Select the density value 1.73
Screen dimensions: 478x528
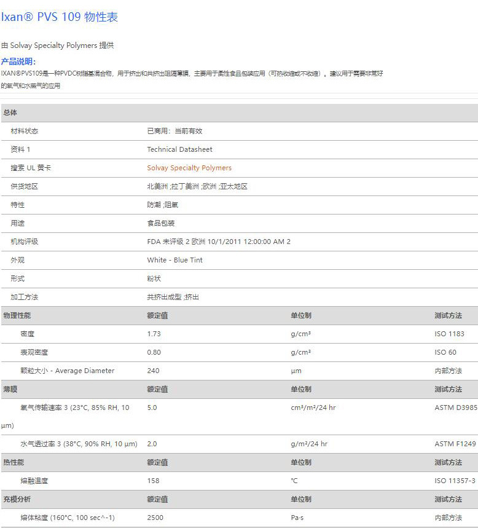click(154, 334)
